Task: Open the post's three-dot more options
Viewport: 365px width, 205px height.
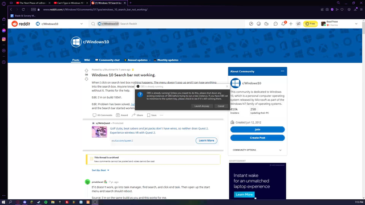Action: [x=161, y=115]
